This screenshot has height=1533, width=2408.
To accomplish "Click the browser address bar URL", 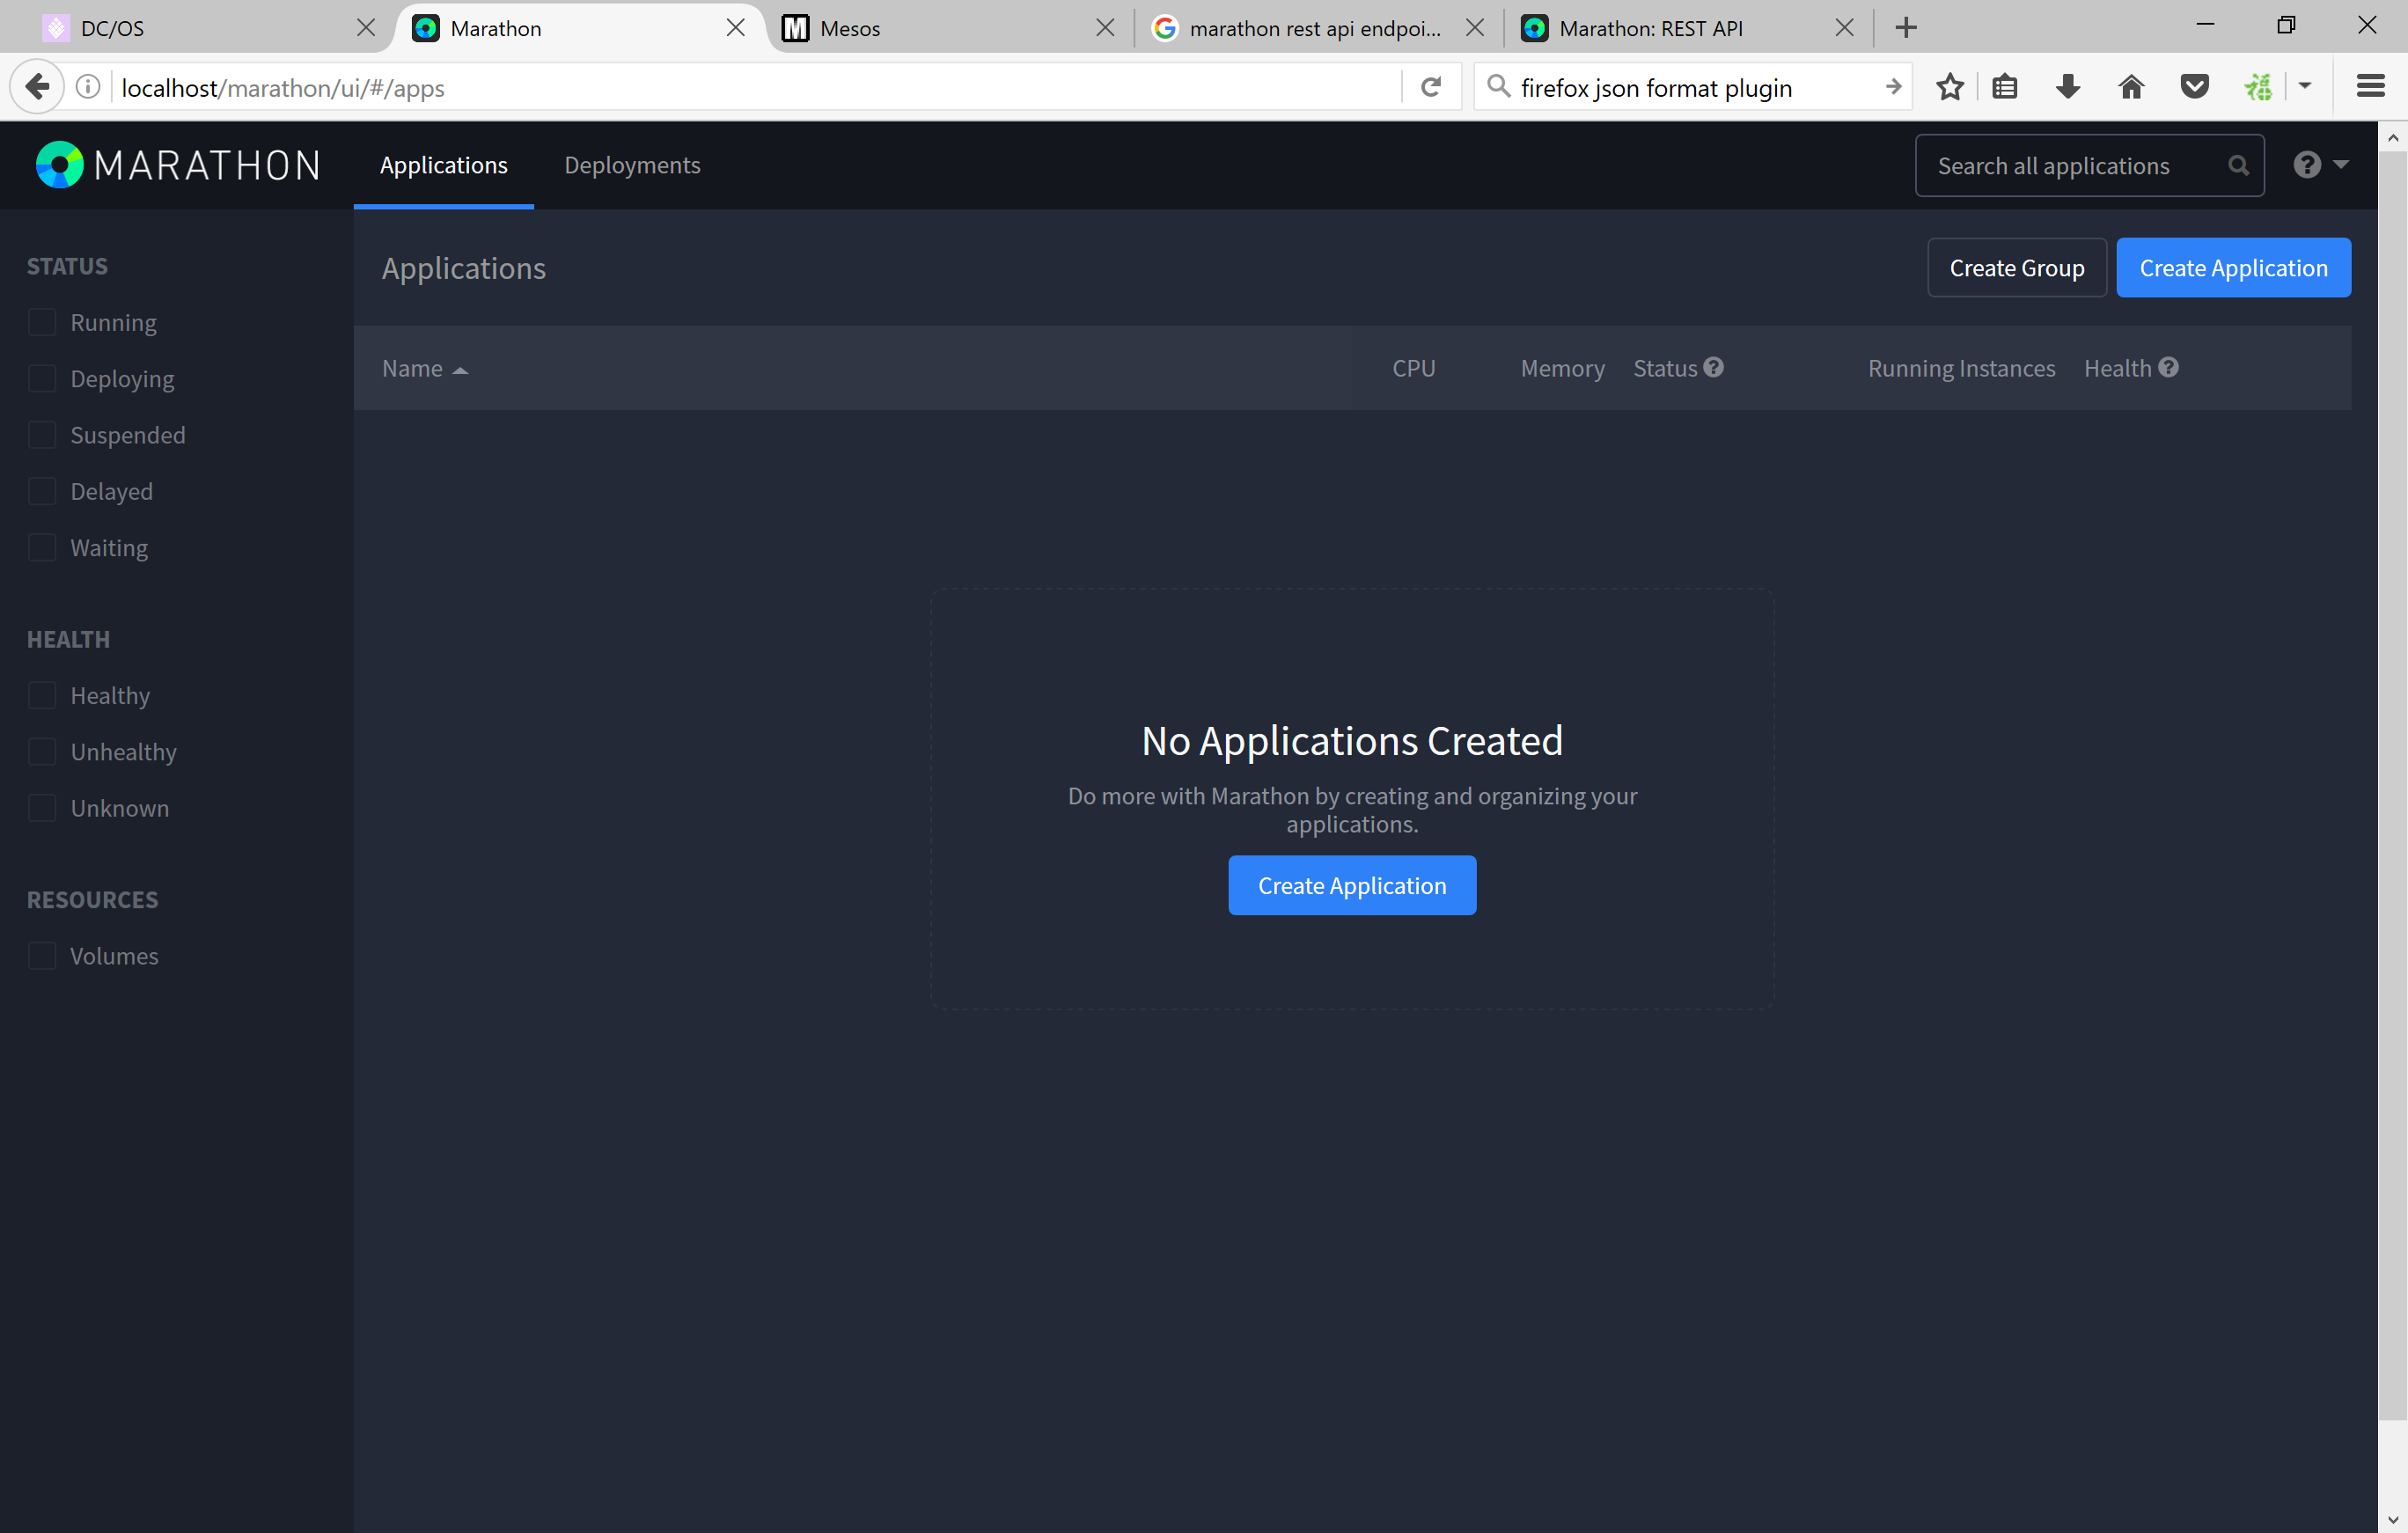I will click(283, 88).
